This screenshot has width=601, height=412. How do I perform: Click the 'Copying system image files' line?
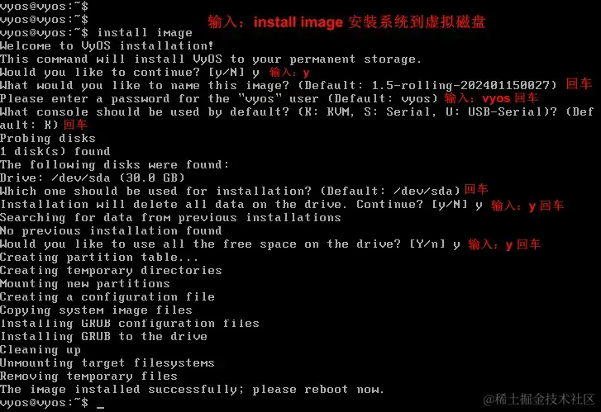pyautogui.click(x=96, y=310)
